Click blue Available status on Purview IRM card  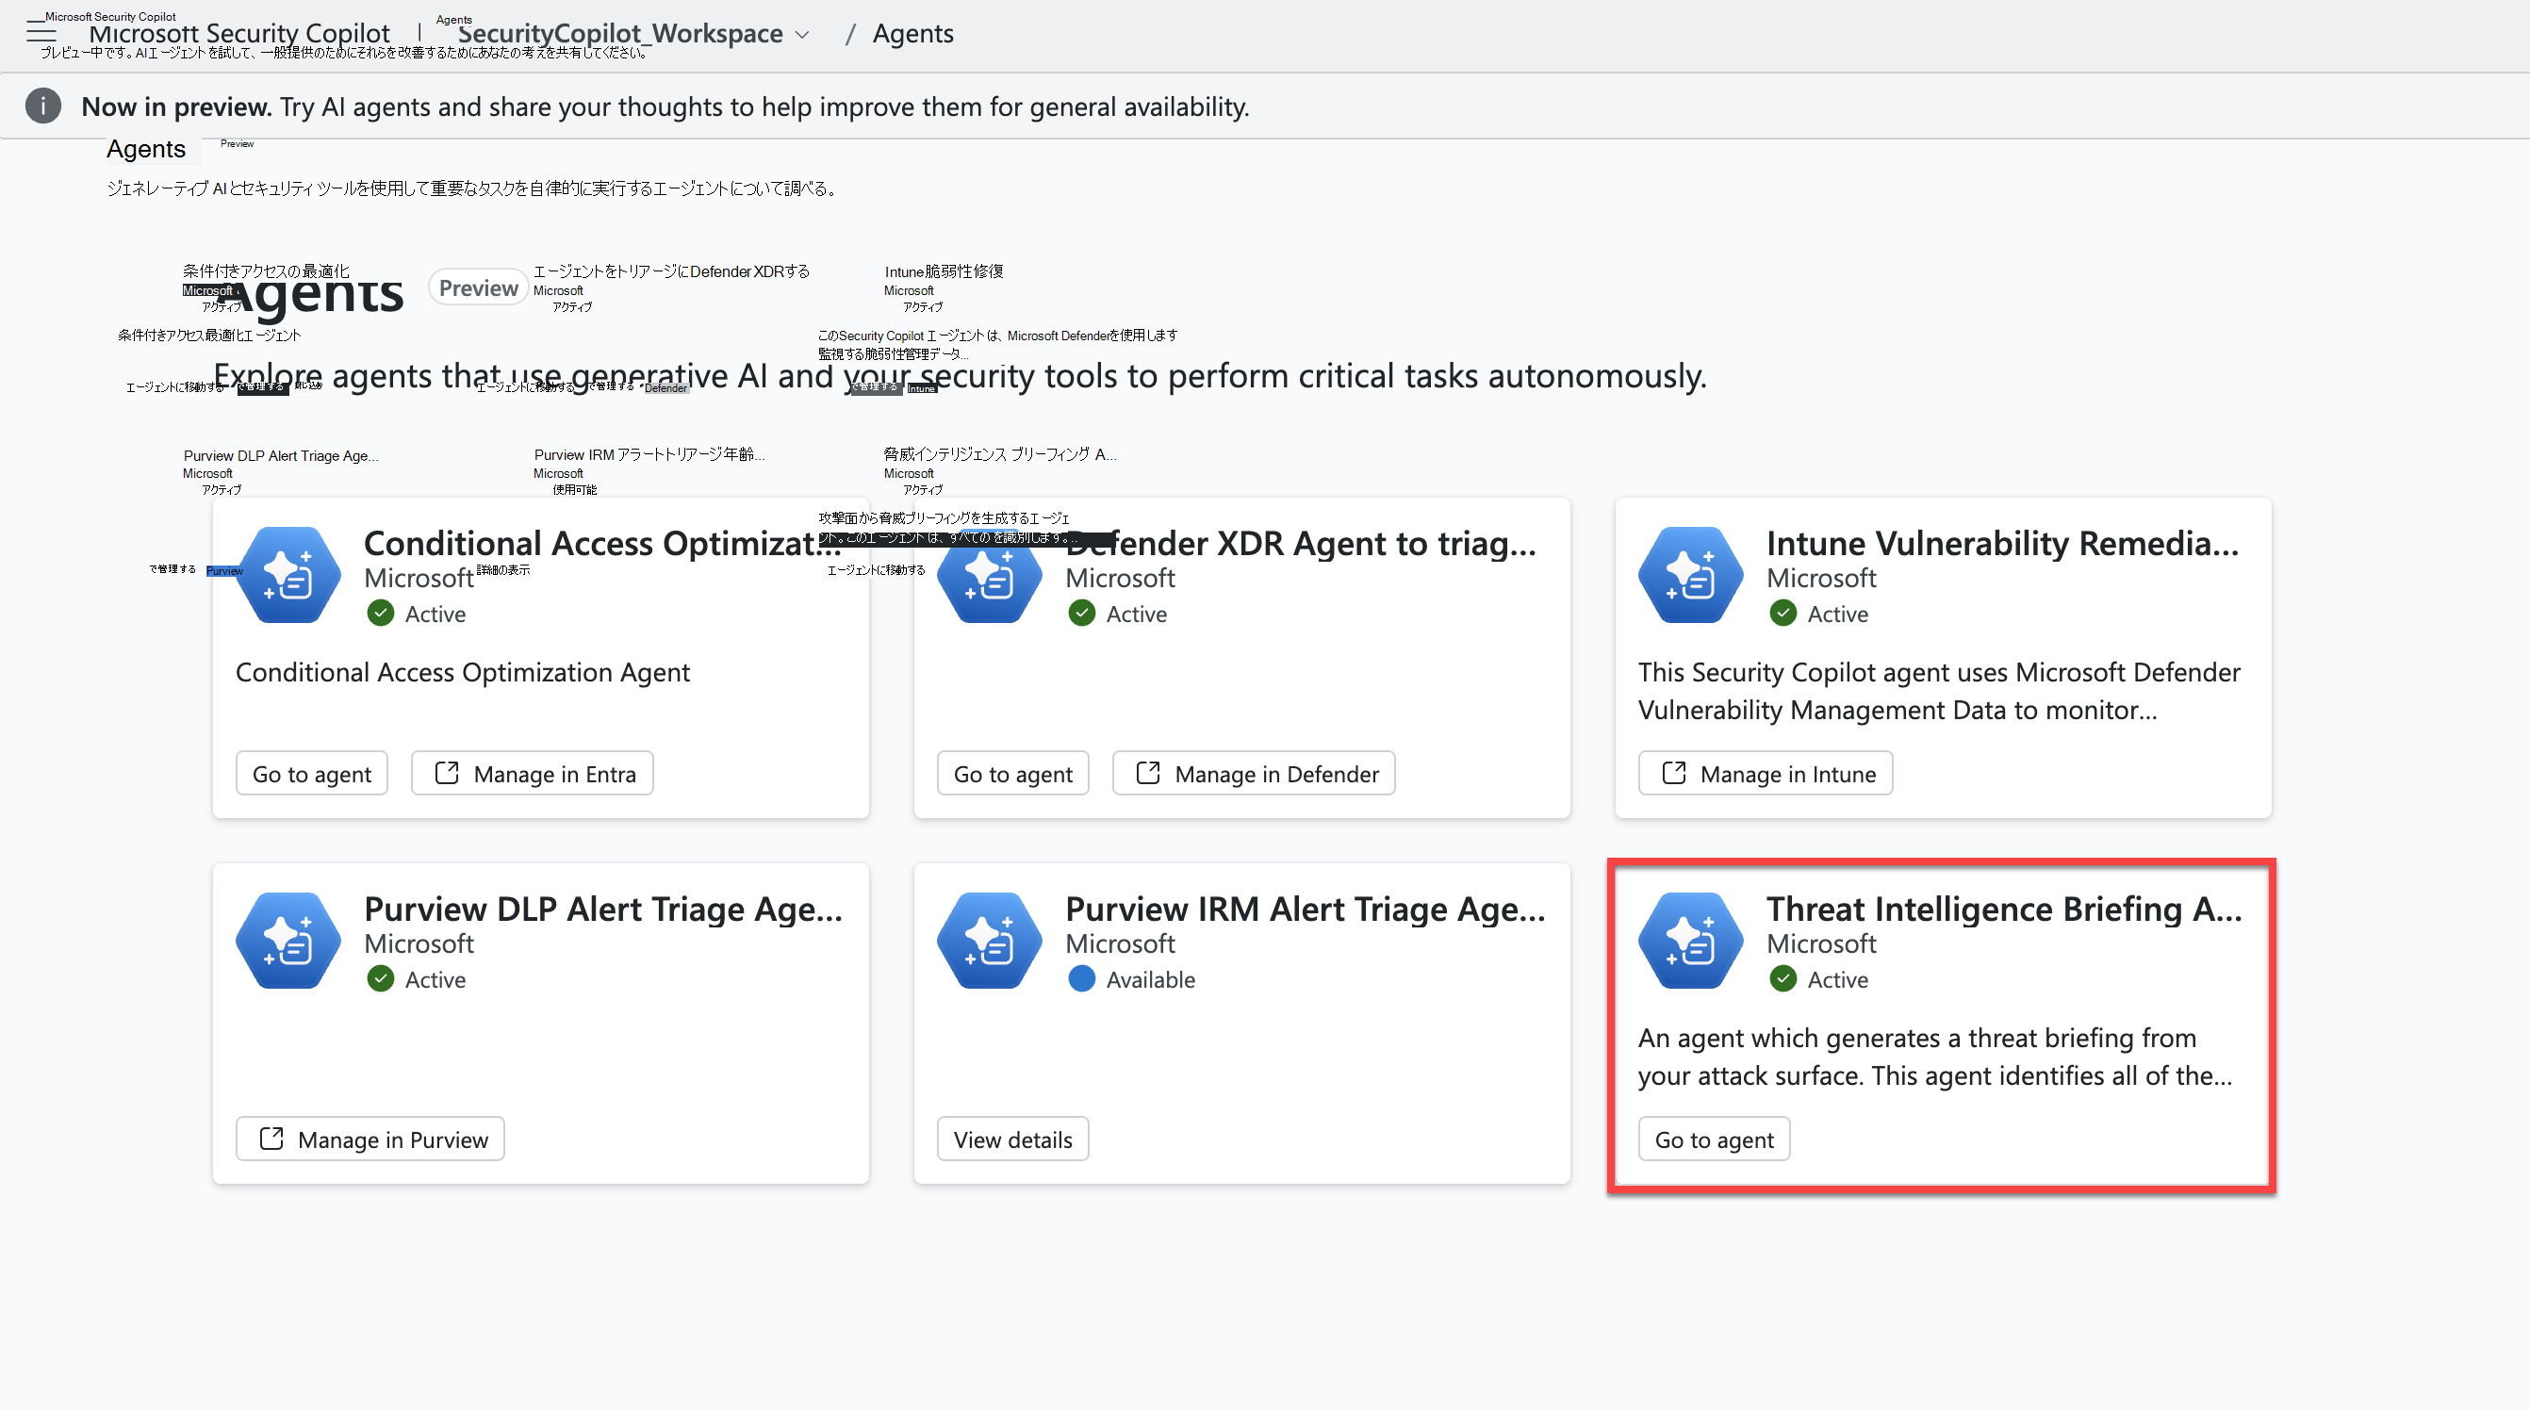(x=1081, y=979)
